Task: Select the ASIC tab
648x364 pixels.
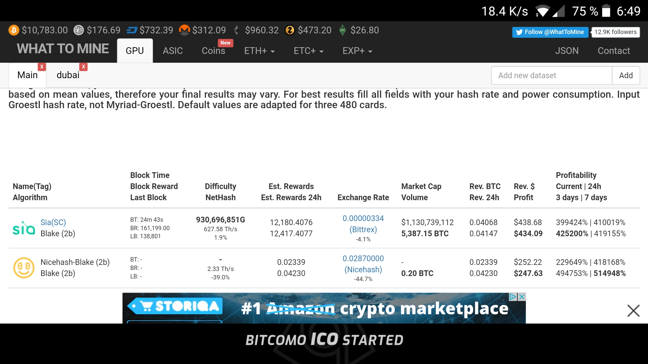Action: pyautogui.click(x=173, y=50)
